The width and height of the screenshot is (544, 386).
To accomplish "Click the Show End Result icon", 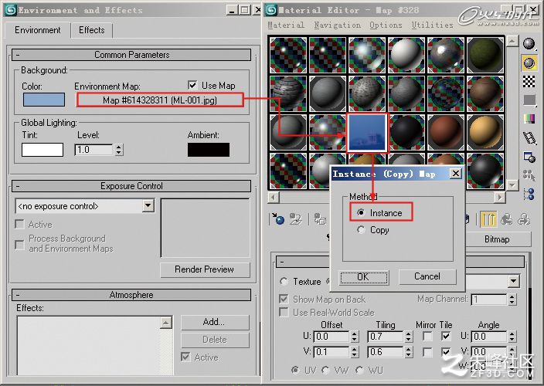I will (488, 219).
